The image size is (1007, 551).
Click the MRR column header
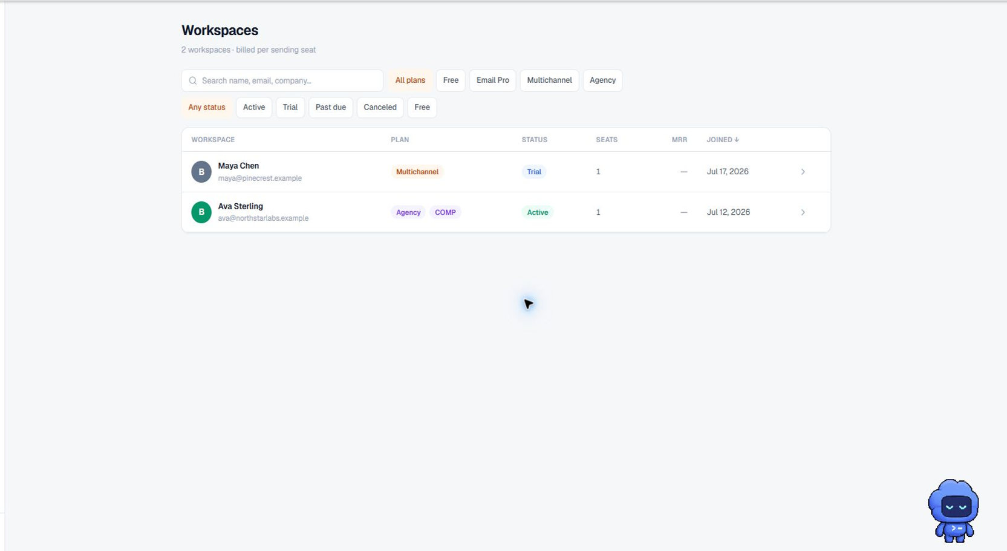(679, 140)
